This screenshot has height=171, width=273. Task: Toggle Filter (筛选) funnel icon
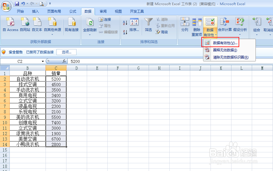point(148,25)
